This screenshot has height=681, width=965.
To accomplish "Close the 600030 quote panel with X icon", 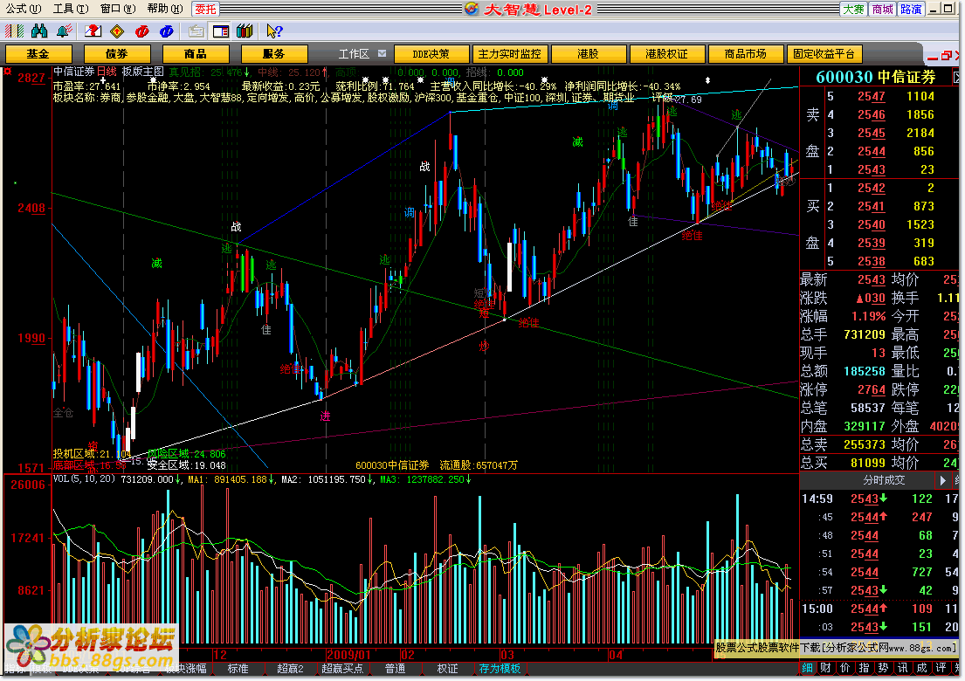I will [x=958, y=77].
